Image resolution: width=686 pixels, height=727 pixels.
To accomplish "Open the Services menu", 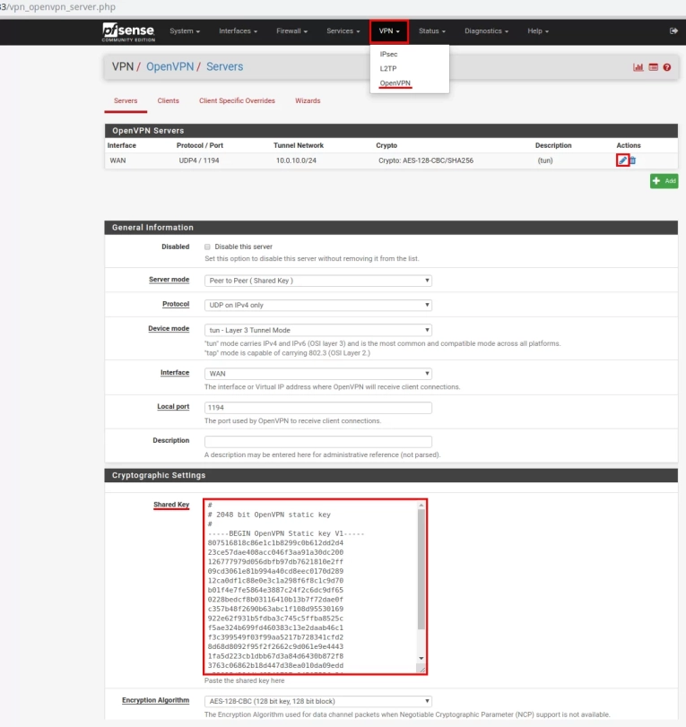I will coord(343,31).
